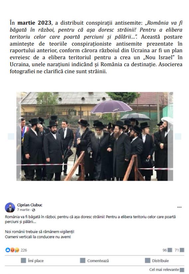189x274 pixels.
Task: Open the three-dot post options menu
Action: click(x=179, y=207)
